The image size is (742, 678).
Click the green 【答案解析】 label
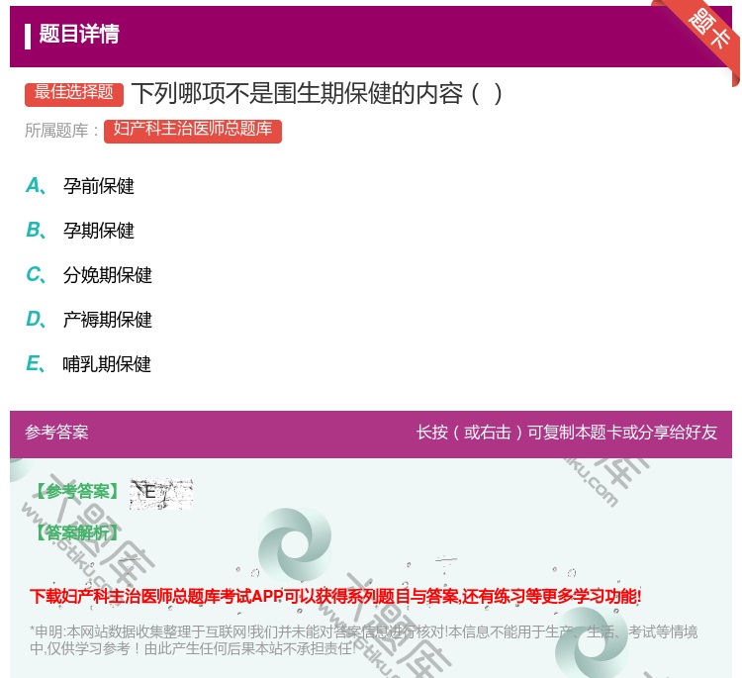pyautogui.click(x=75, y=533)
